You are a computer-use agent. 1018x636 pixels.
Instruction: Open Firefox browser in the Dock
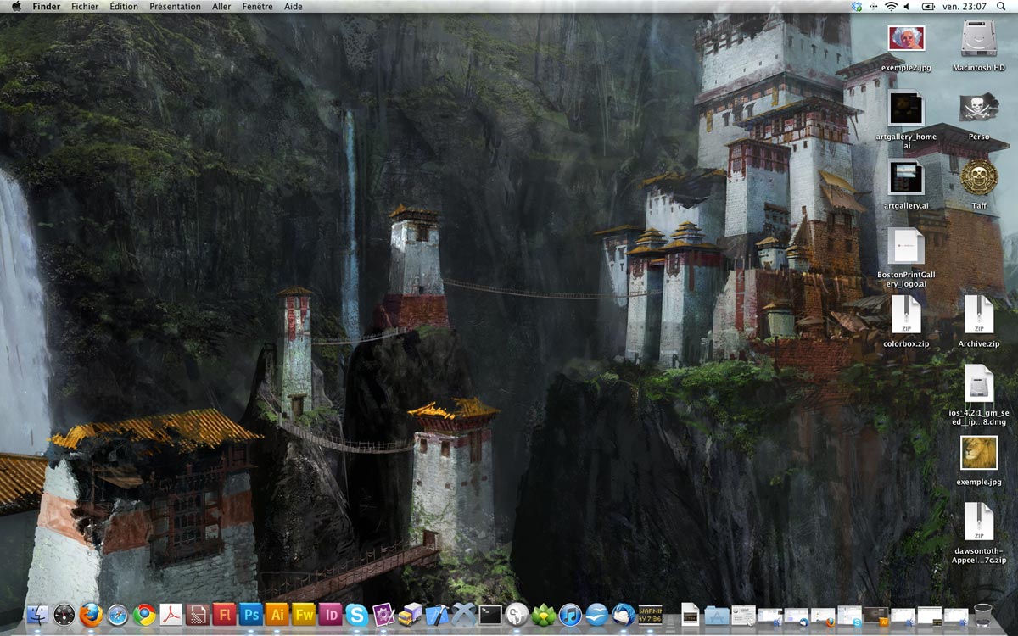click(91, 615)
